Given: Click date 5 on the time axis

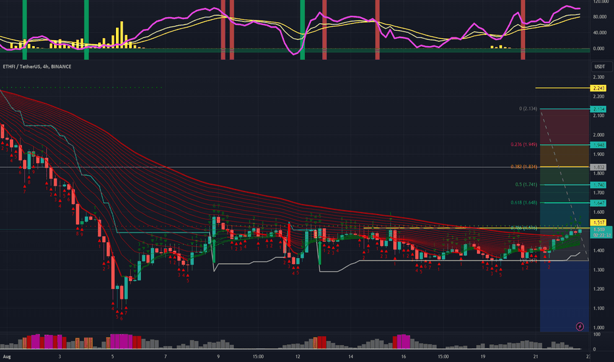Looking at the screenshot, I should coord(113,357).
